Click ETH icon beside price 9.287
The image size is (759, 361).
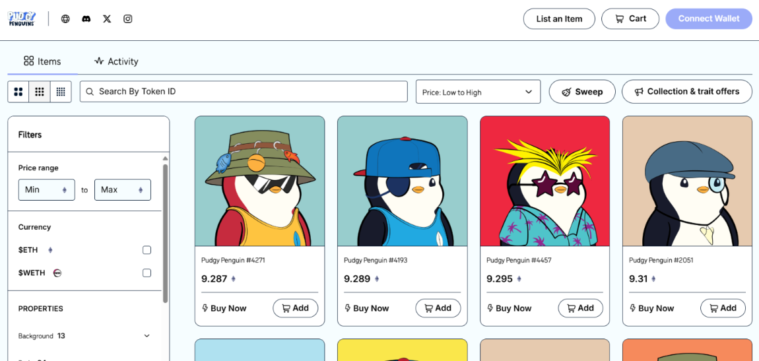coord(234,279)
